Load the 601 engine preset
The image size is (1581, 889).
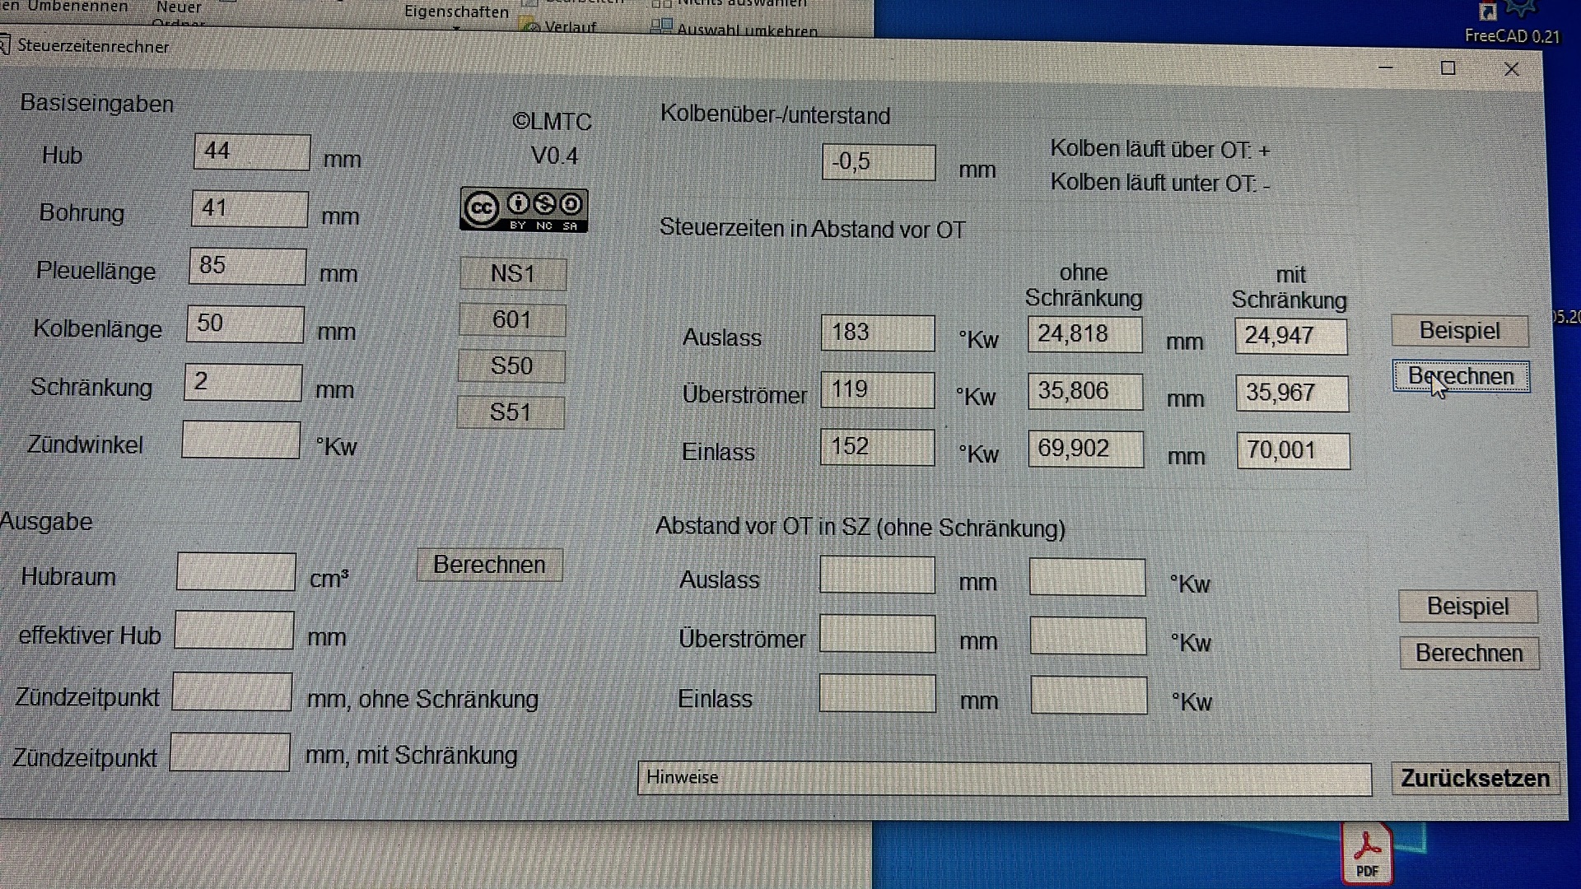pyautogui.click(x=511, y=320)
